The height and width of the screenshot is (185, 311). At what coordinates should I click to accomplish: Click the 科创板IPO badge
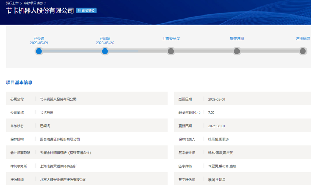[x=86, y=10]
